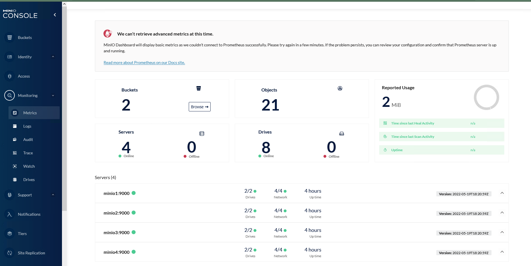
Task: Toggle details for minio2:9000 server
Action: point(502,213)
